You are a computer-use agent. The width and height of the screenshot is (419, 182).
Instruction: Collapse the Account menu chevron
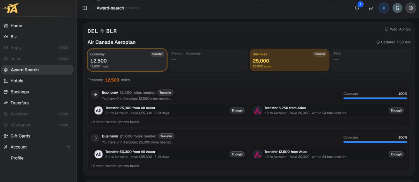(69, 147)
